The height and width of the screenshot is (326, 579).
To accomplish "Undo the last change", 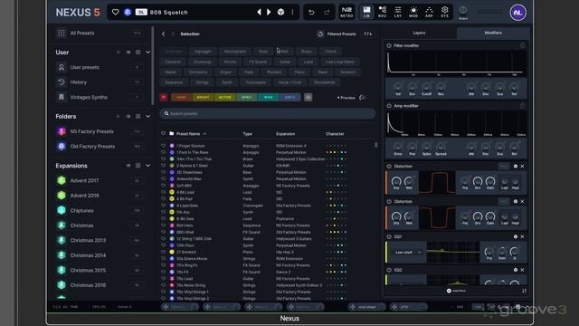I will pyautogui.click(x=311, y=12).
